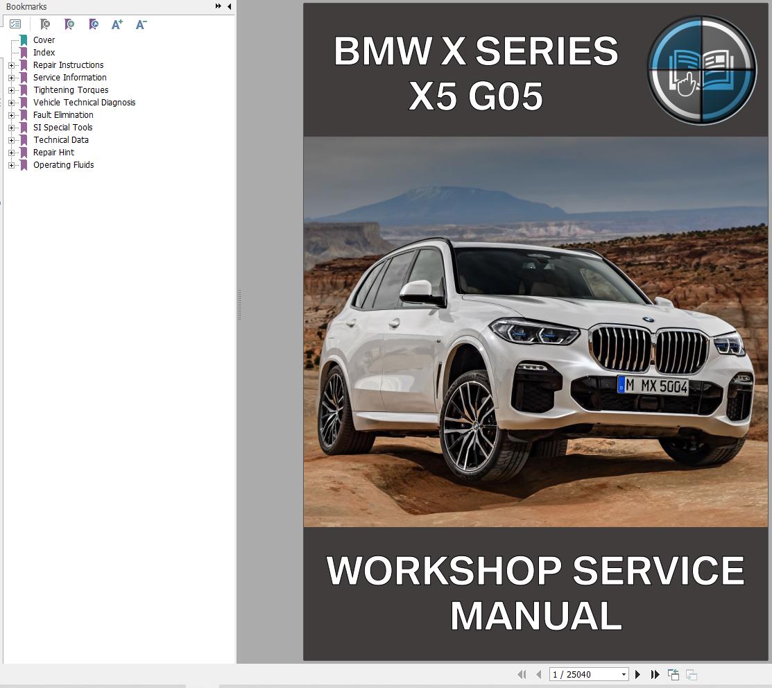Go to the next page arrow

(637, 673)
